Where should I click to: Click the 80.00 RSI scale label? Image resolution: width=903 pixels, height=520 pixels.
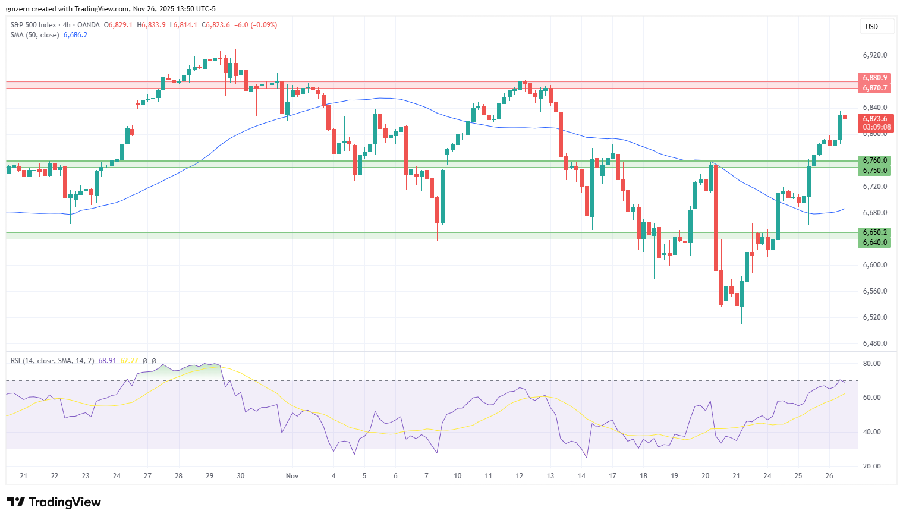point(871,364)
